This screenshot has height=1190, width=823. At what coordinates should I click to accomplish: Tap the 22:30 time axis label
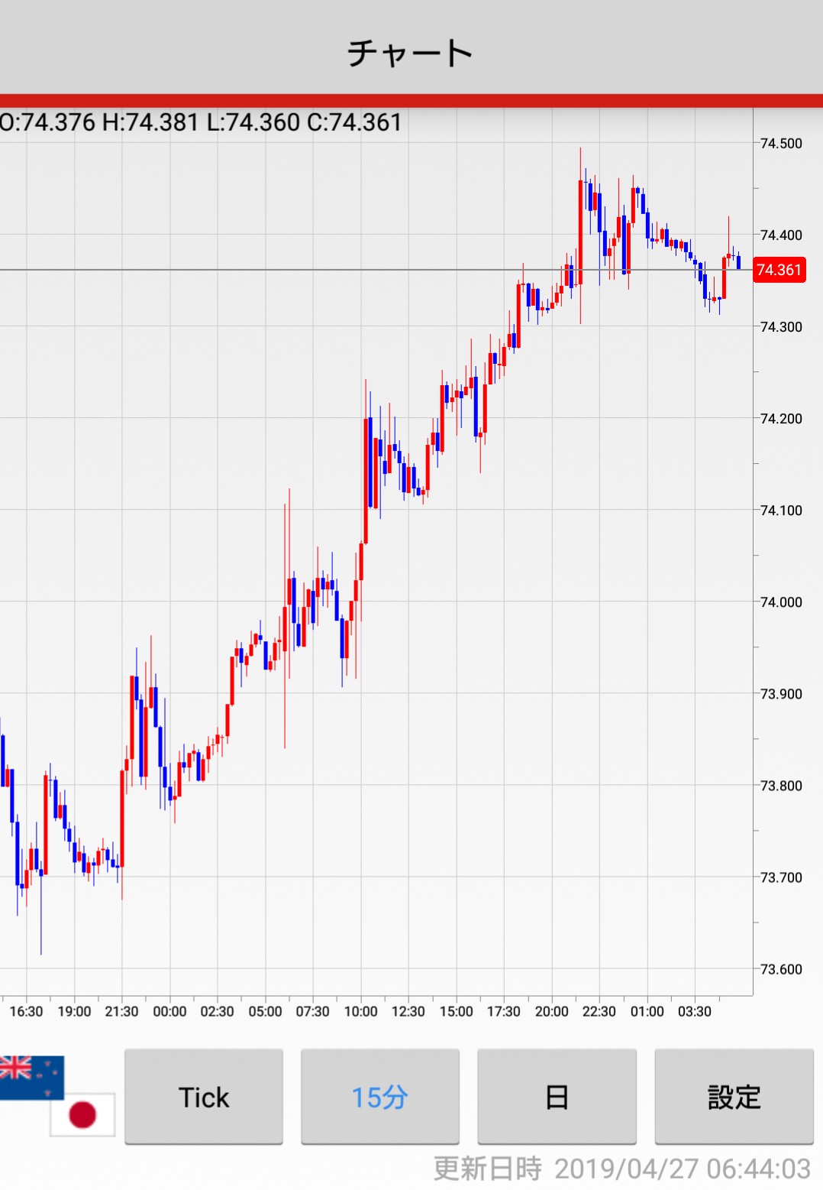pos(599,1011)
